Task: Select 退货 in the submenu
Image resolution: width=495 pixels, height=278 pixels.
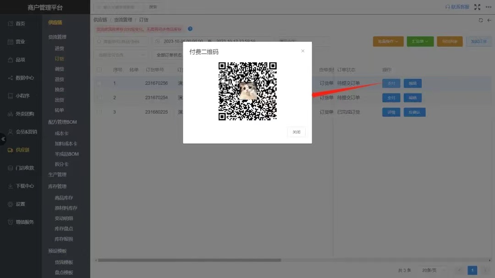Action: pos(59,79)
